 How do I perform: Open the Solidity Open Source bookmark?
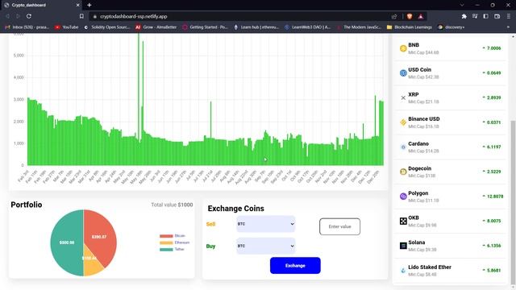(x=106, y=27)
